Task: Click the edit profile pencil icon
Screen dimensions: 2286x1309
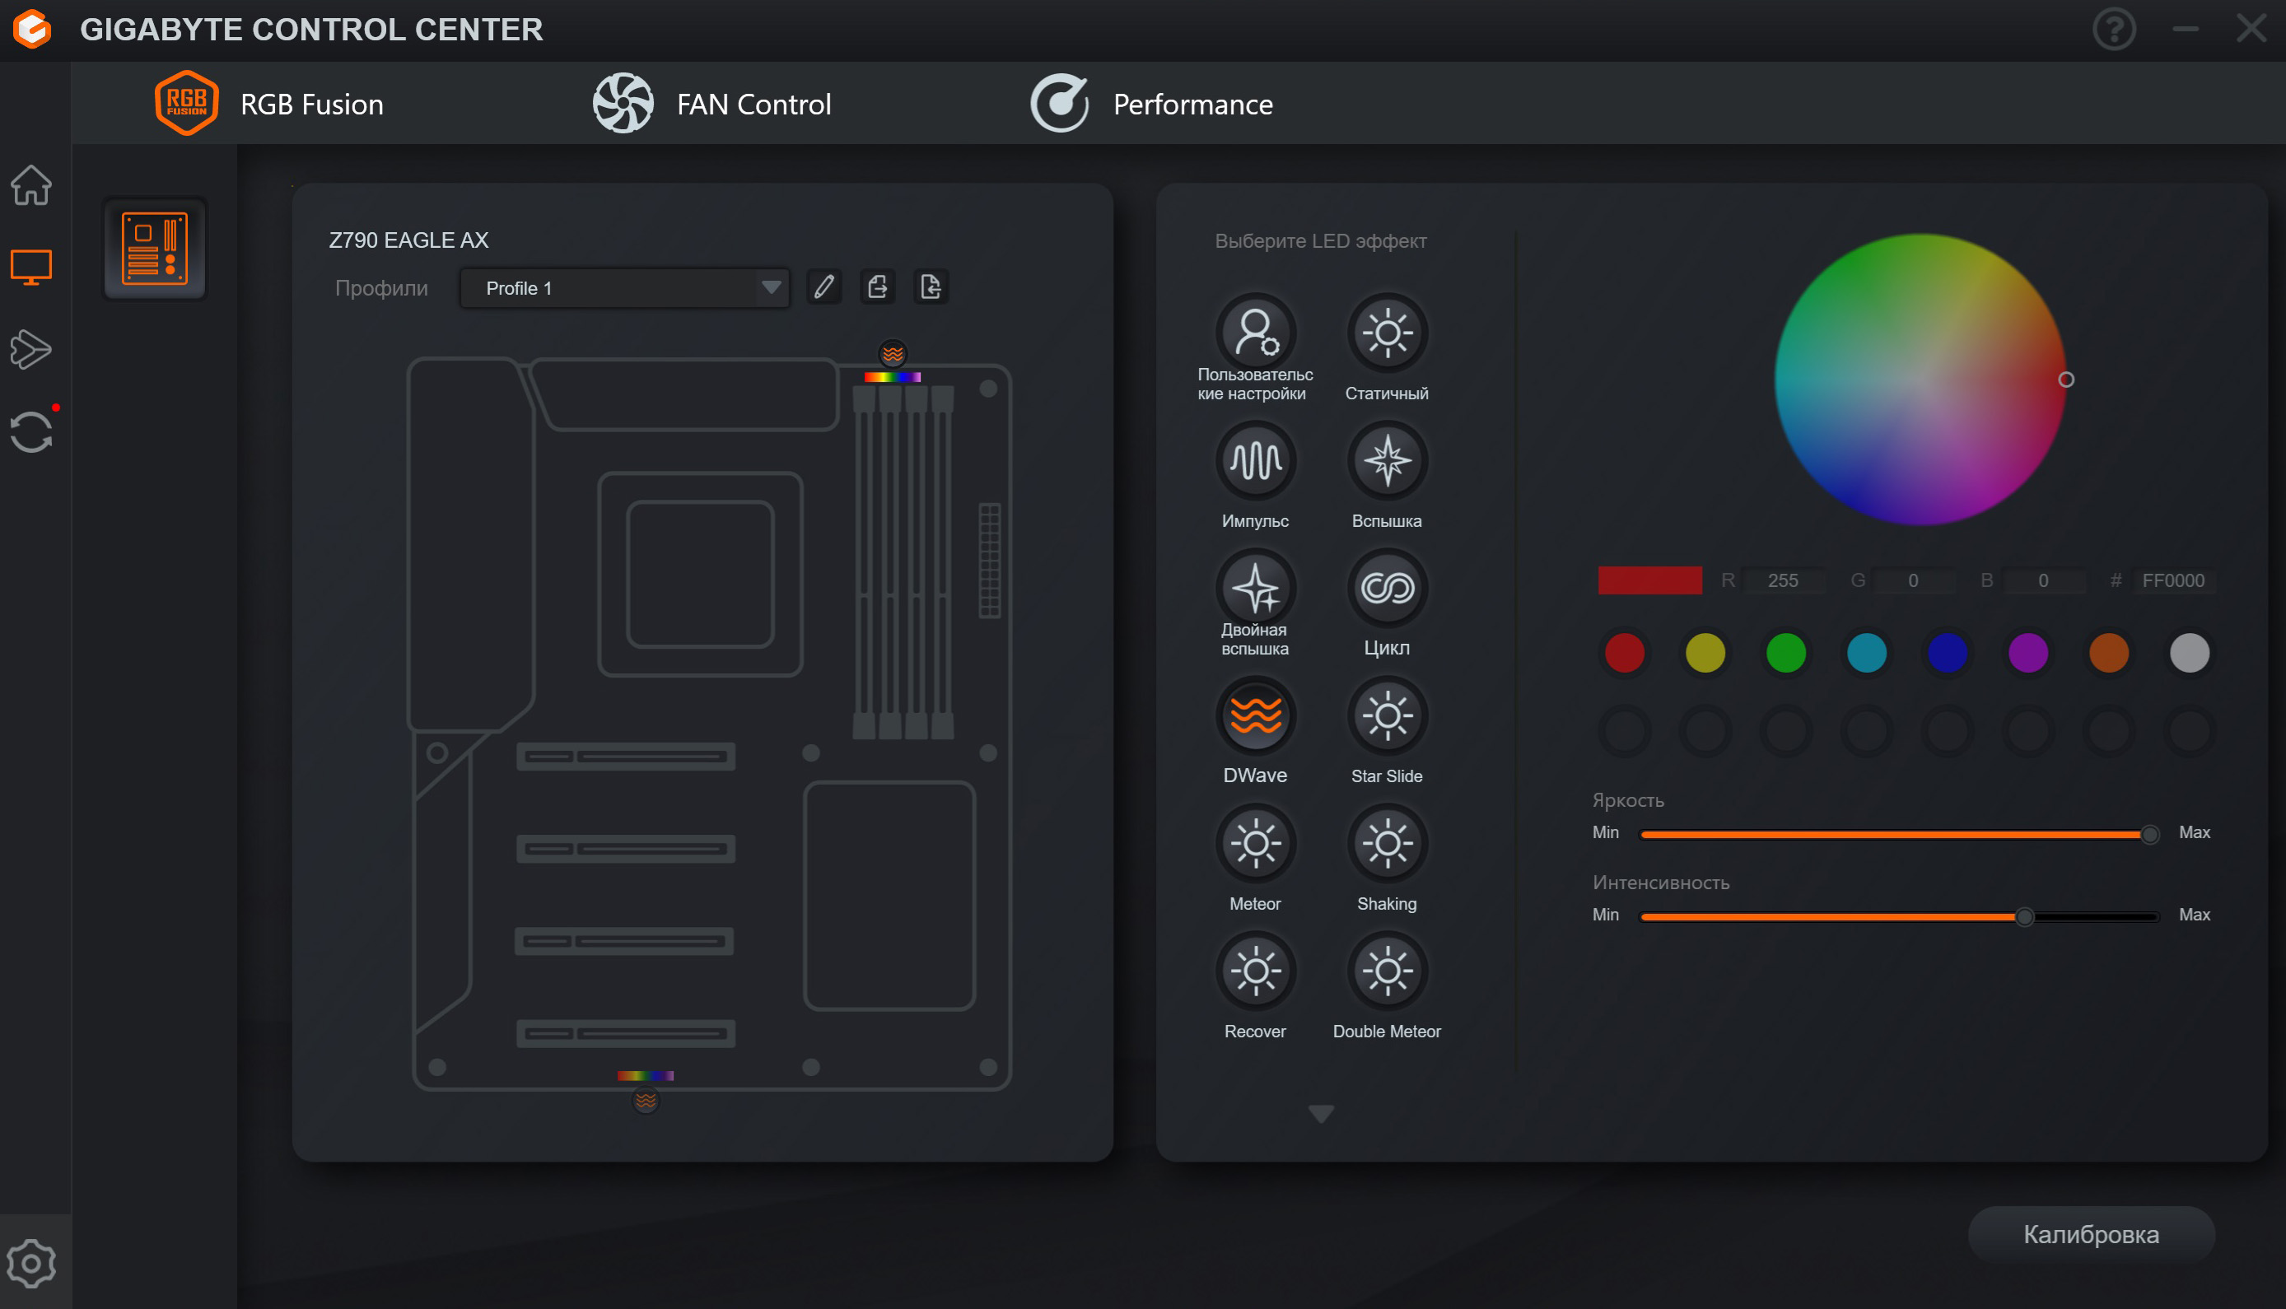Action: pyautogui.click(x=823, y=287)
